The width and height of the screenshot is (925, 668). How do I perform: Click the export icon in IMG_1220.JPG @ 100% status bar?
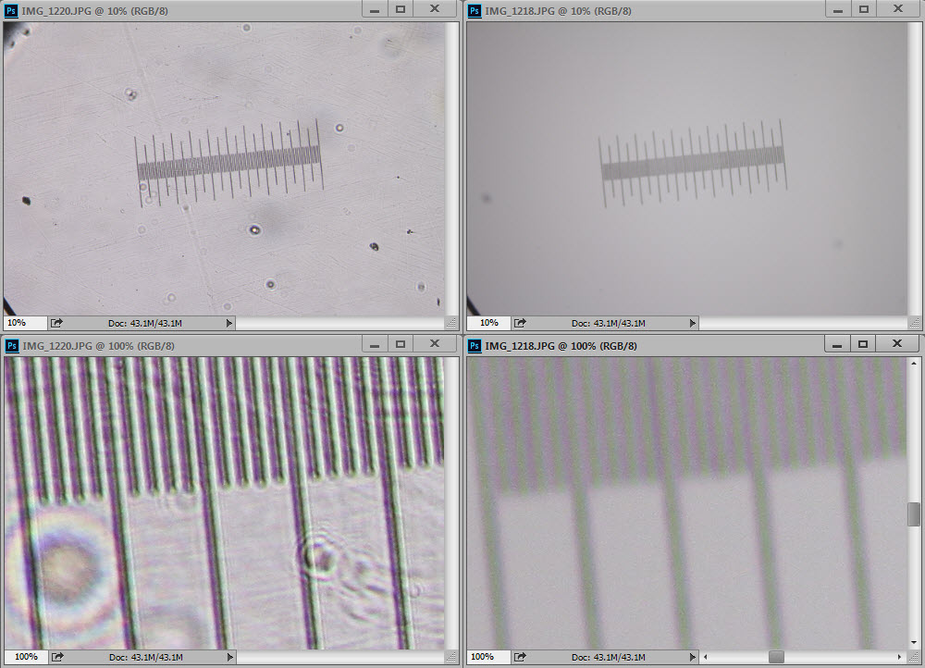[x=57, y=657]
